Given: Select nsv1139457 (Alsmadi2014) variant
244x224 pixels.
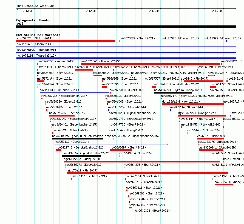Looking at the screenshot, I should pyautogui.click(x=201, y=124).
